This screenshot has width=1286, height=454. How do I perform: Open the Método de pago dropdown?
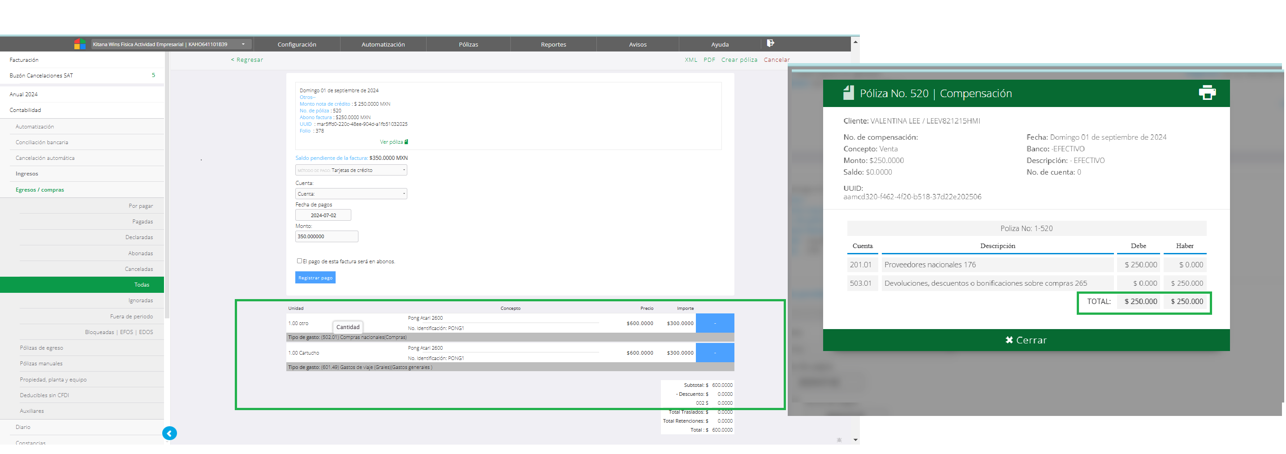pos(351,170)
